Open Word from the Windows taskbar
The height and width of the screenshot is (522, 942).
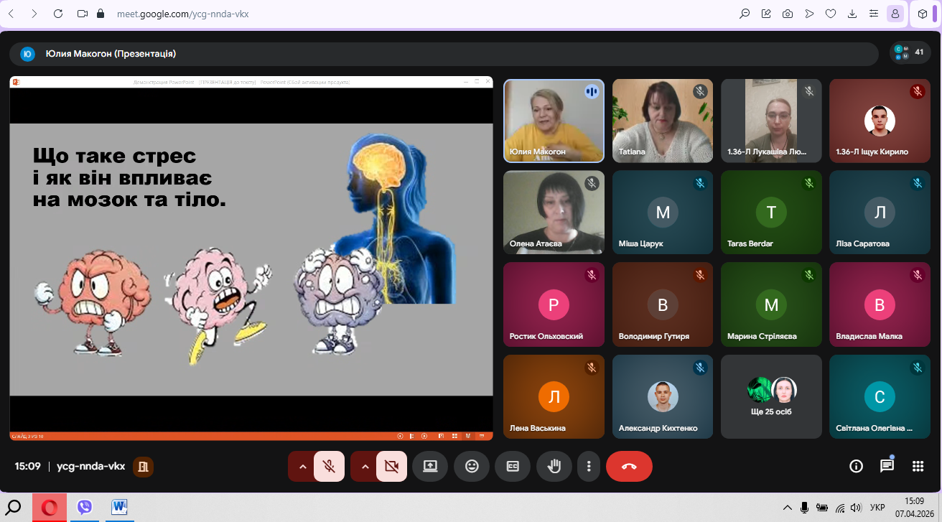(120, 508)
